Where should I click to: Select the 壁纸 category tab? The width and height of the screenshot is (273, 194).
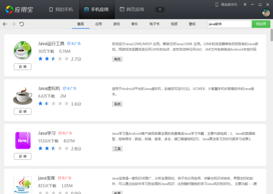[x=192, y=24]
